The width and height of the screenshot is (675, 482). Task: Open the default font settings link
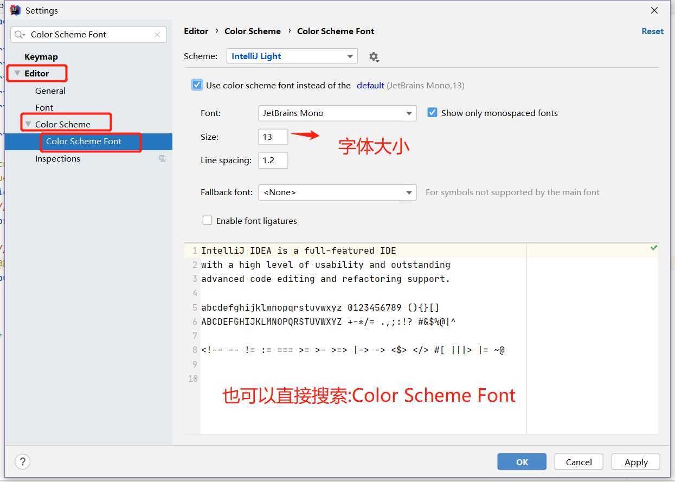point(370,85)
